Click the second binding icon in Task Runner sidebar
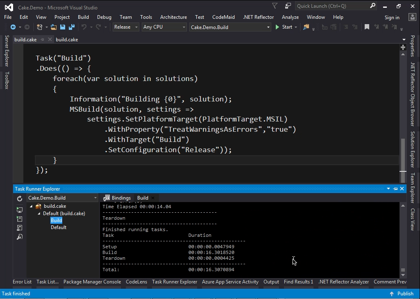420x299 pixels. (x=20, y=219)
